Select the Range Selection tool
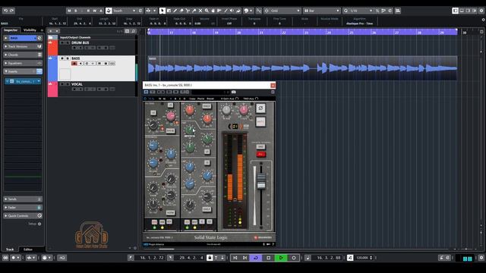Image resolution: width=486 pixels, height=273 pixels. tap(169, 11)
